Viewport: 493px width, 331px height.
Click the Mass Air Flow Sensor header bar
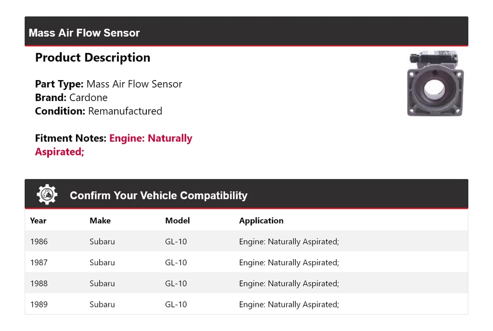tap(246, 31)
